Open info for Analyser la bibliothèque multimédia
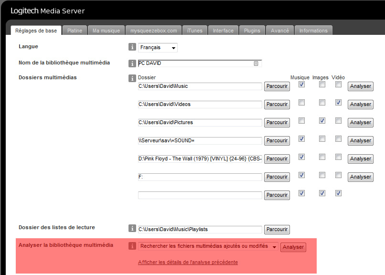Screen dimensions: 385x275 (132, 245)
